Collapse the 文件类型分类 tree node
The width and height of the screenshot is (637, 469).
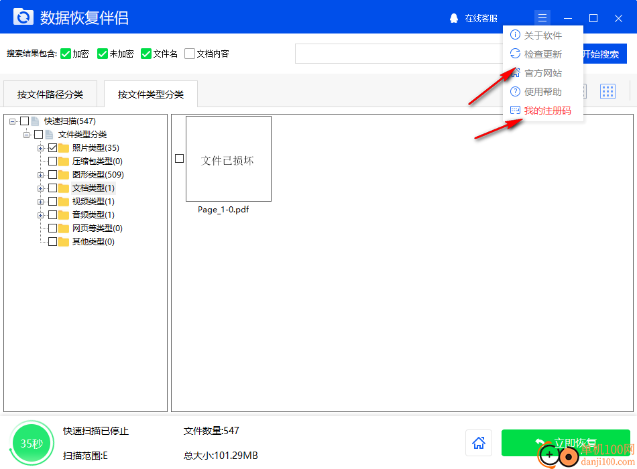click(26, 135)
